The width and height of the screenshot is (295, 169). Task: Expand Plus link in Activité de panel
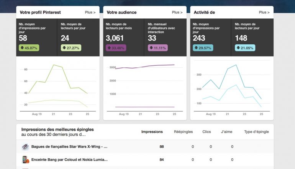(264, 12)
